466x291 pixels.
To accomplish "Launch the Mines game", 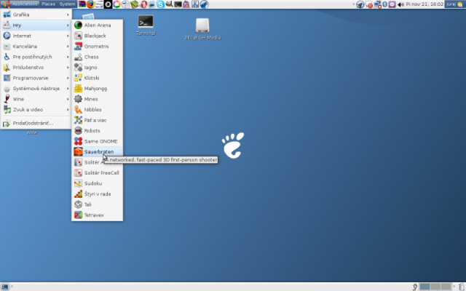I will [x=97, y=99].
